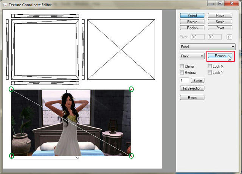
Task: Enable the Clamp checkbox
Action: 181,66
